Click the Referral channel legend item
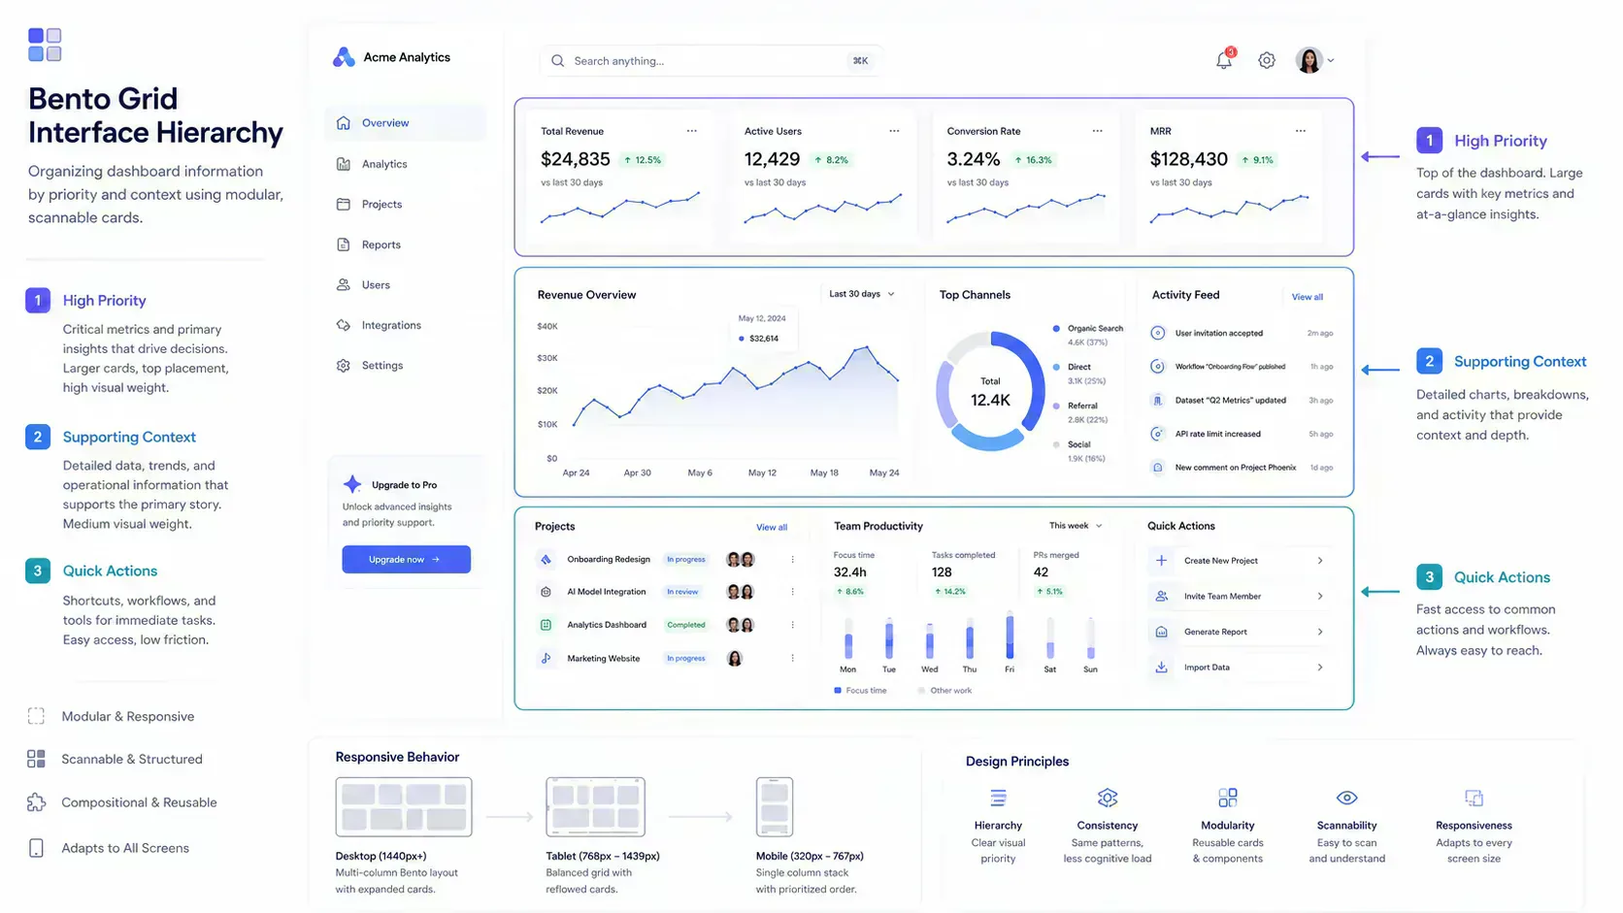1623x913 pixels. pyautogui.click(x=1079, y=412)
